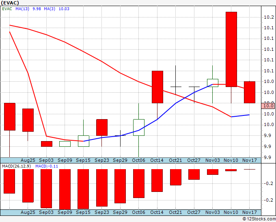Click the Oct06 date on price chart axis
Screen dimensions: 276x222
(x=139, y=160)
